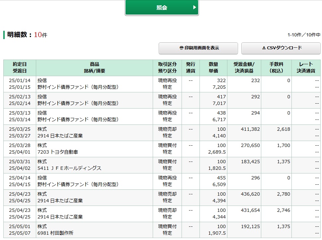
Task: Click the 25/01/14 trade date cell
Action: click(x=20, y=80)
